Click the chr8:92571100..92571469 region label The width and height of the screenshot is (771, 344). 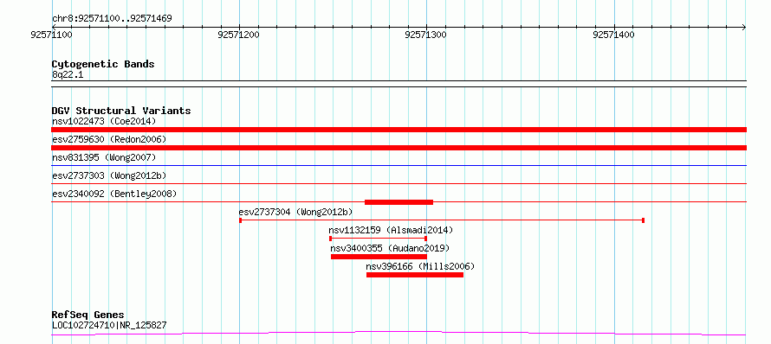[x=112, y=19]
